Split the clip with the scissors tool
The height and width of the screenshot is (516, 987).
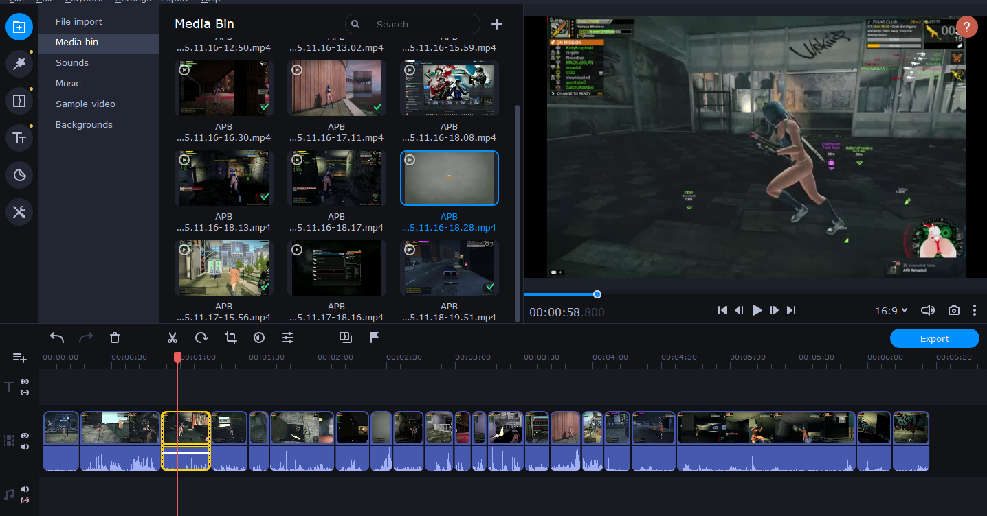coord(173,338)
